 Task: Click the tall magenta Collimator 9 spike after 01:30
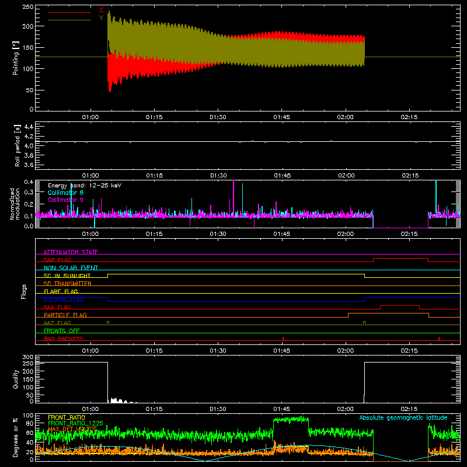click(x=233, y=198)
